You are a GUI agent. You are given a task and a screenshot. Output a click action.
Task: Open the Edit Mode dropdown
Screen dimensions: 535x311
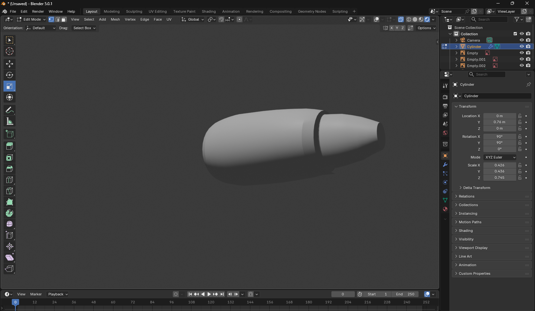31,19
